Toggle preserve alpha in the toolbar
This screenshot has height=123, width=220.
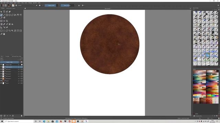pos(40,5)
